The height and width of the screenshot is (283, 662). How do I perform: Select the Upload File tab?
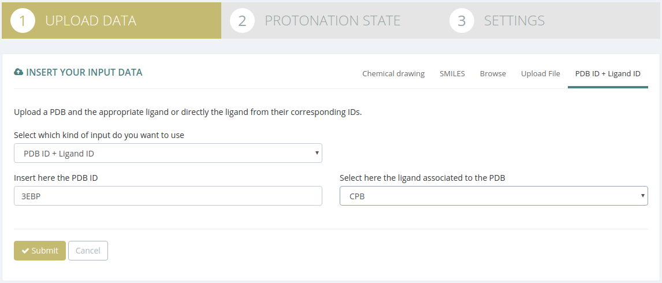(x=541, y=73)
